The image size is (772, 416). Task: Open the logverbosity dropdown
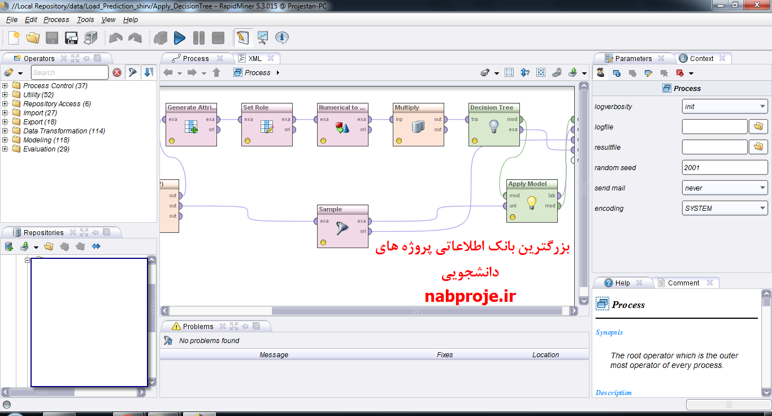[725, 106]
